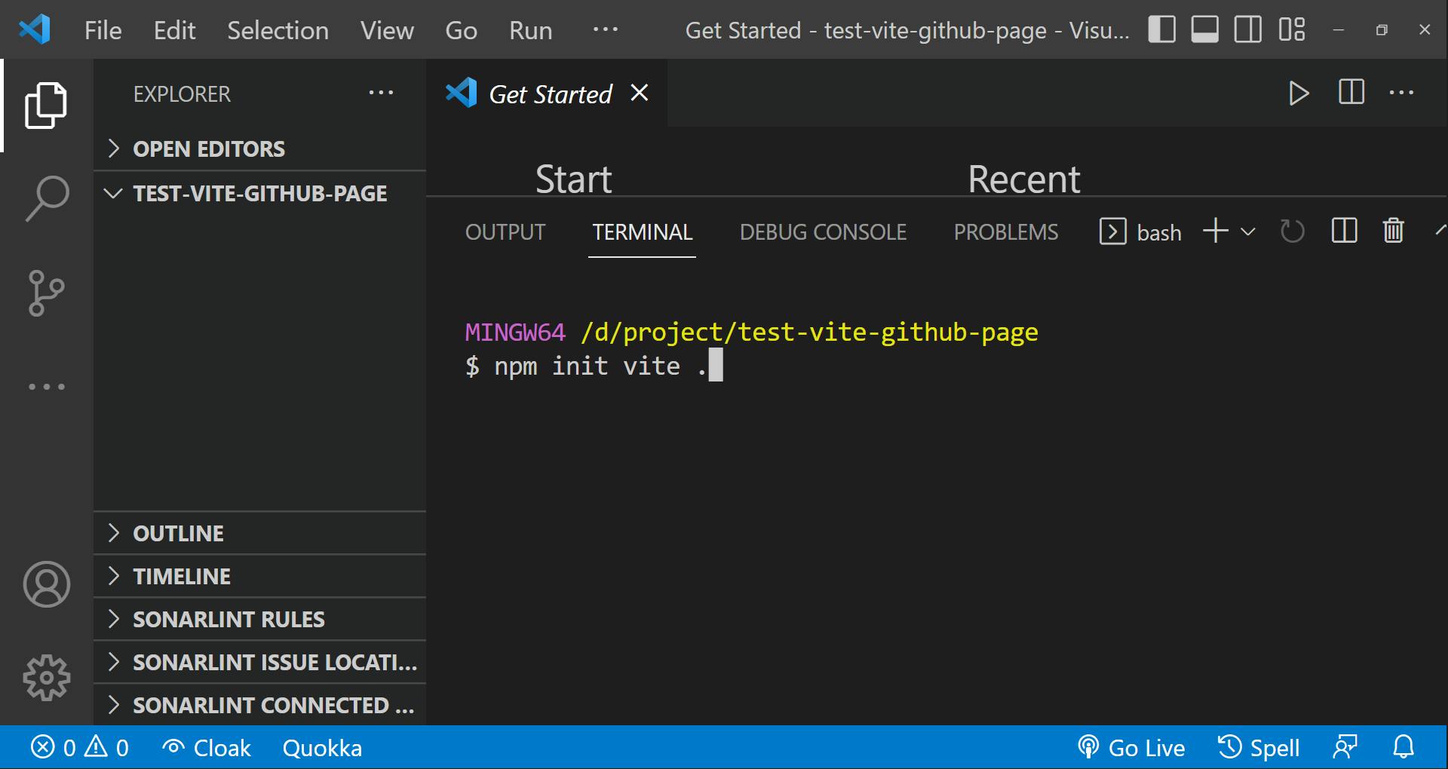Start Go Live server from status bar
The image size is (1448, 769).
coord(1131,748)
